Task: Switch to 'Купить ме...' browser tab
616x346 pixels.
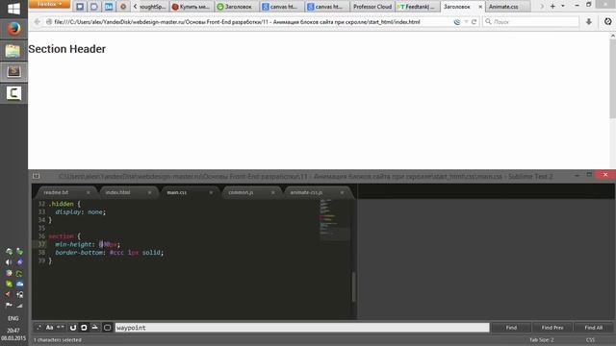Action: [192, 7]
